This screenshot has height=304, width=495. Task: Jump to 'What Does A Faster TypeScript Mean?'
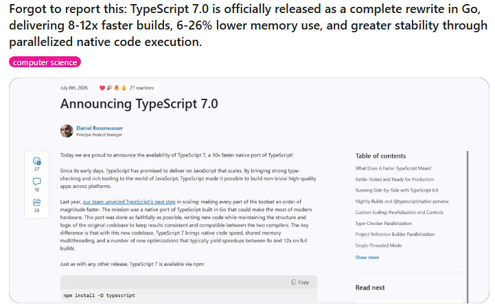click(x=393, y=168)
